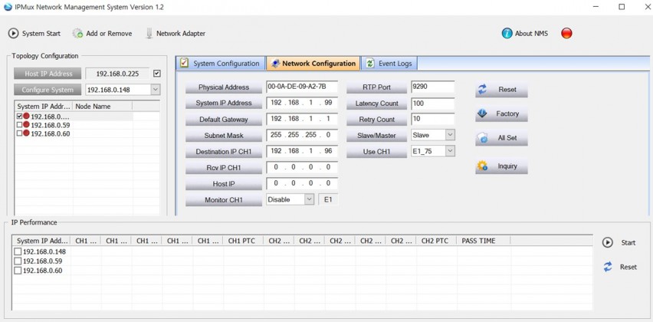653x322 pixels.
Task: Click the System Configuration tab icon
Action: point(185,64)
